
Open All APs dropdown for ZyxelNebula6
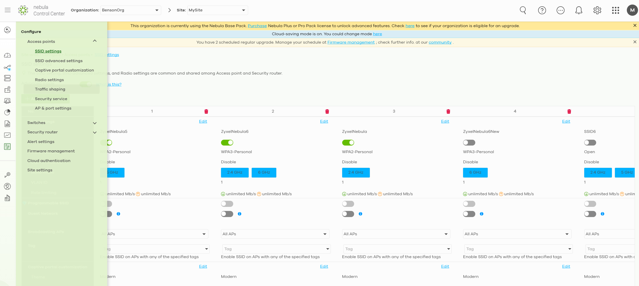click(x=275, y=234)
